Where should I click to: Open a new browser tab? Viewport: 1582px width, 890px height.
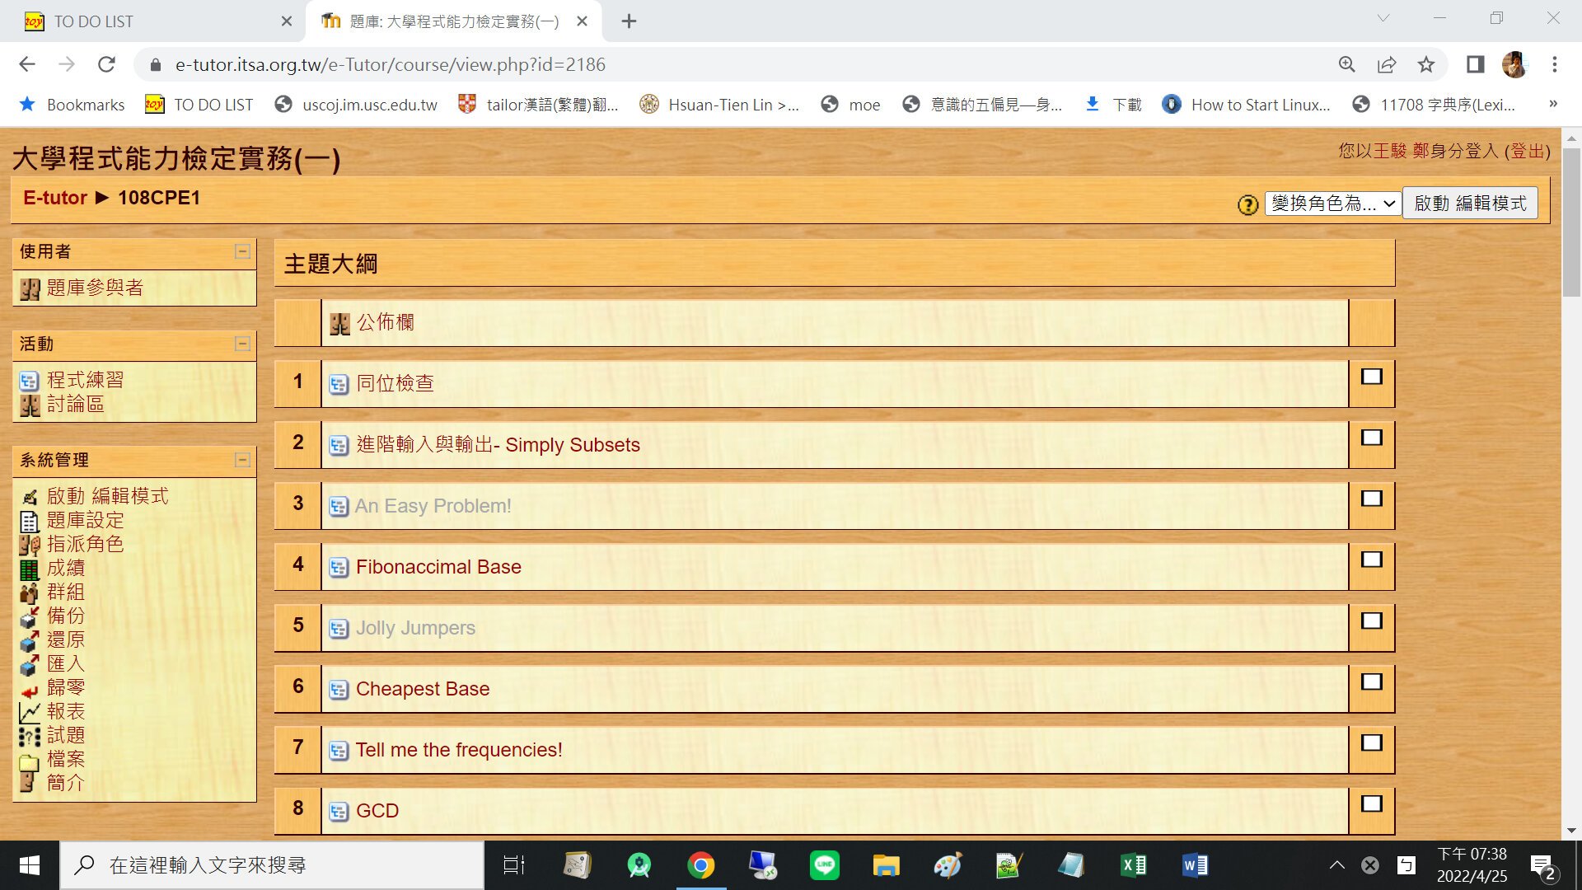click(x=629, y=21)
